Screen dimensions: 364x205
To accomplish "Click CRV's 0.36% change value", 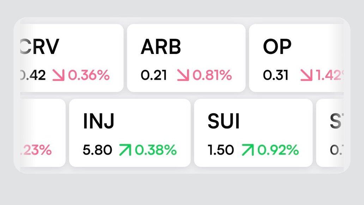I will click(89, 75).
